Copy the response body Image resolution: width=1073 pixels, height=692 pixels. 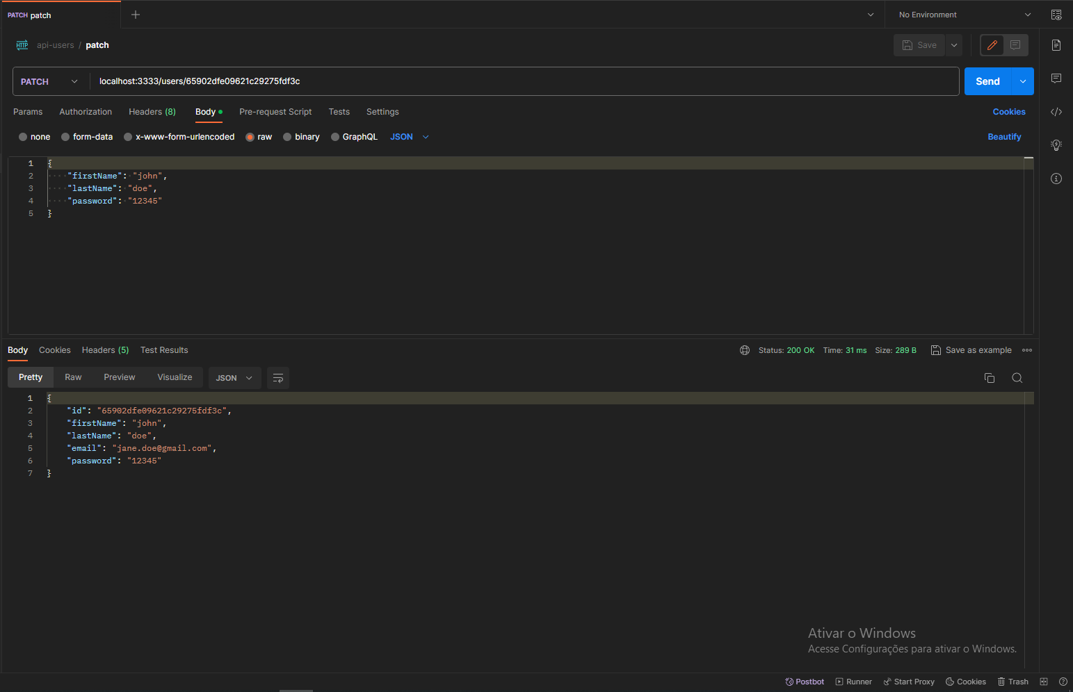990,378
